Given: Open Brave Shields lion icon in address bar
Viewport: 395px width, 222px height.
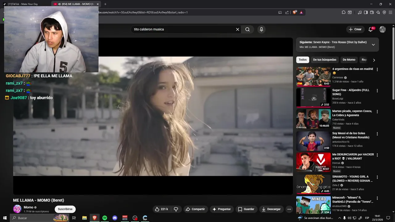Looking at the screenshot, I should click(x=295, y=12).
